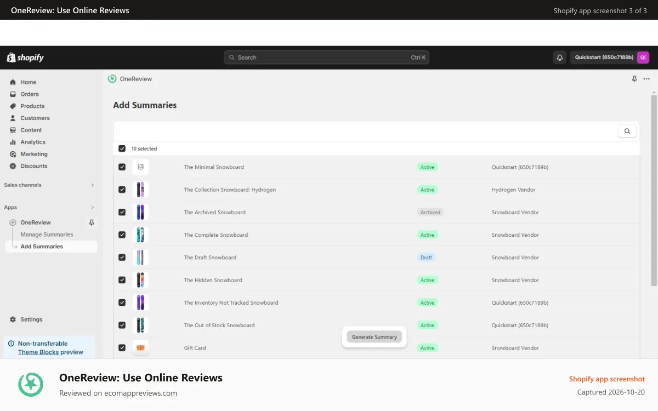Expand the Apps section chevron
Screen dimensions: 658x411
92,208
